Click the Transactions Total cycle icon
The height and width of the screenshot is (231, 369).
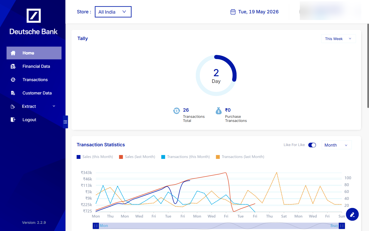pos(177,111)
